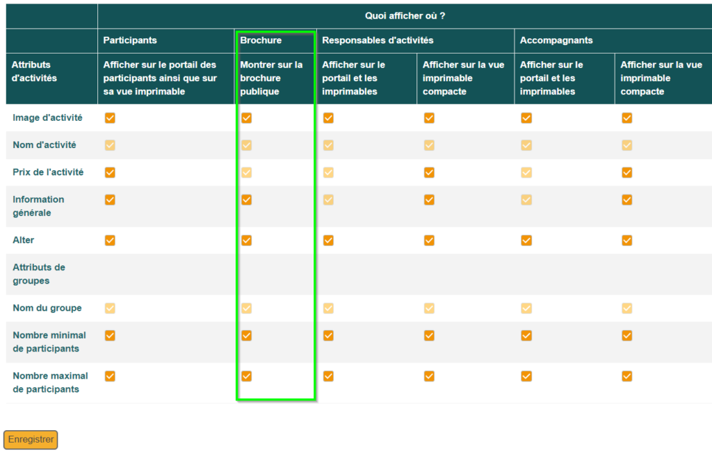Image resolution: width=712 pixels, height=453 pixels.
Task: Toggle Nombre maximal for Responsables compact view
Action: click(x=429, y=377)
